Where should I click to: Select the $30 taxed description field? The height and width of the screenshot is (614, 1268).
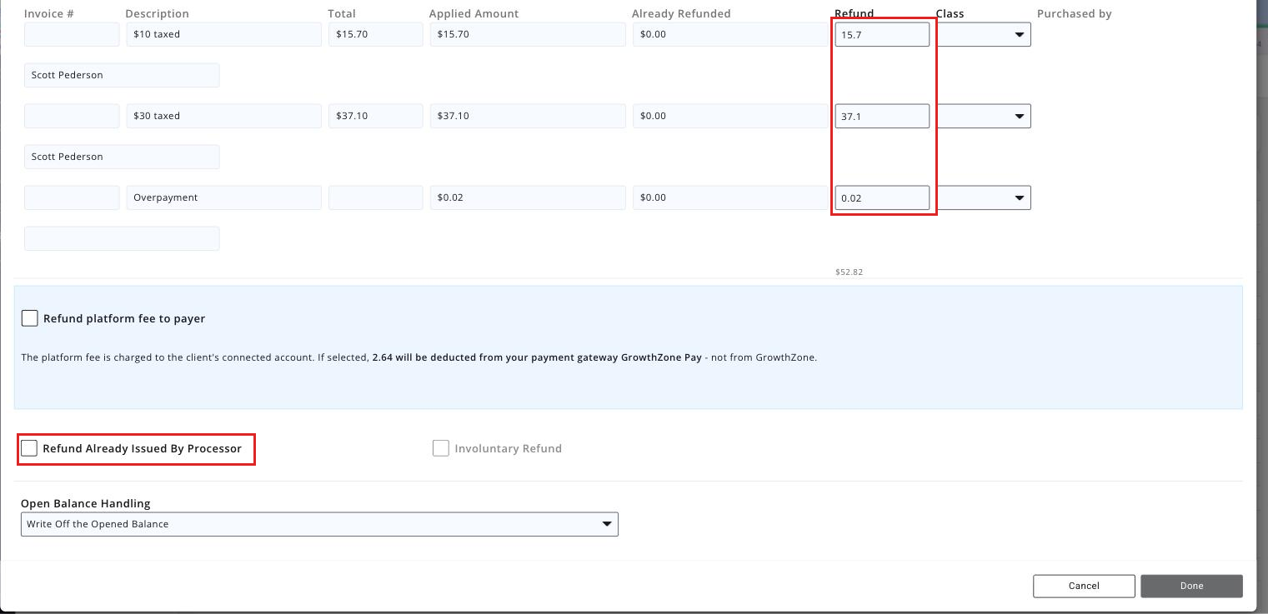tap(223, 116)
